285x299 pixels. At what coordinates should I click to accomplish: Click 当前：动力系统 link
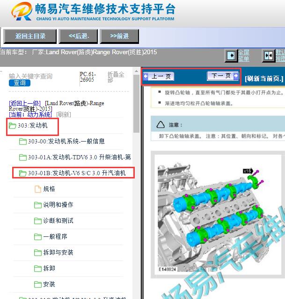tap(30, 114)
